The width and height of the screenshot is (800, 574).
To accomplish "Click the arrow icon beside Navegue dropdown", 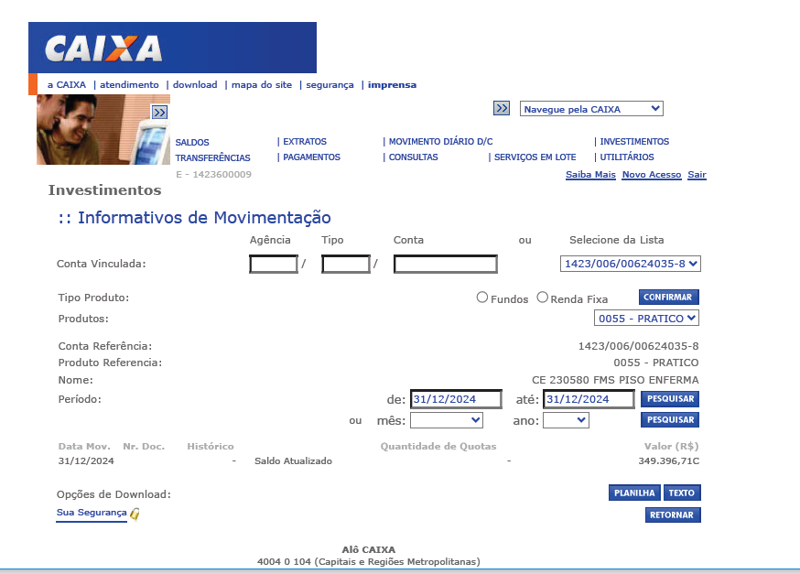I will (x=501, y=108).
